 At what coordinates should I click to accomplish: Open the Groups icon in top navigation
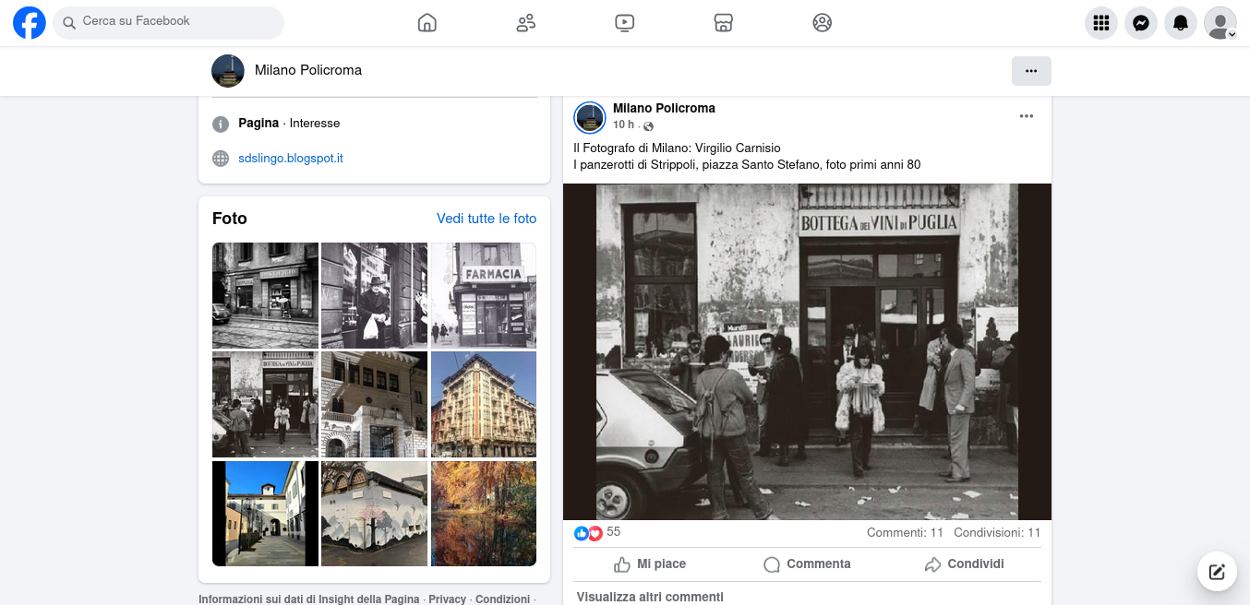pyautogui.click(x=823, y=23)
